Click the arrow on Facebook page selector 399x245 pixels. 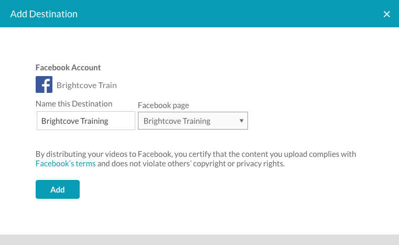241,121
